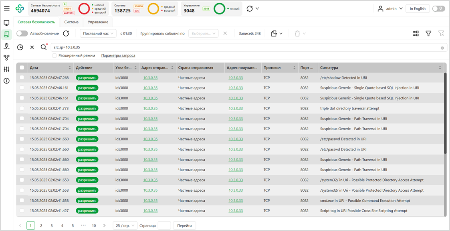Click the Параметры запроса link

[118, 56]
